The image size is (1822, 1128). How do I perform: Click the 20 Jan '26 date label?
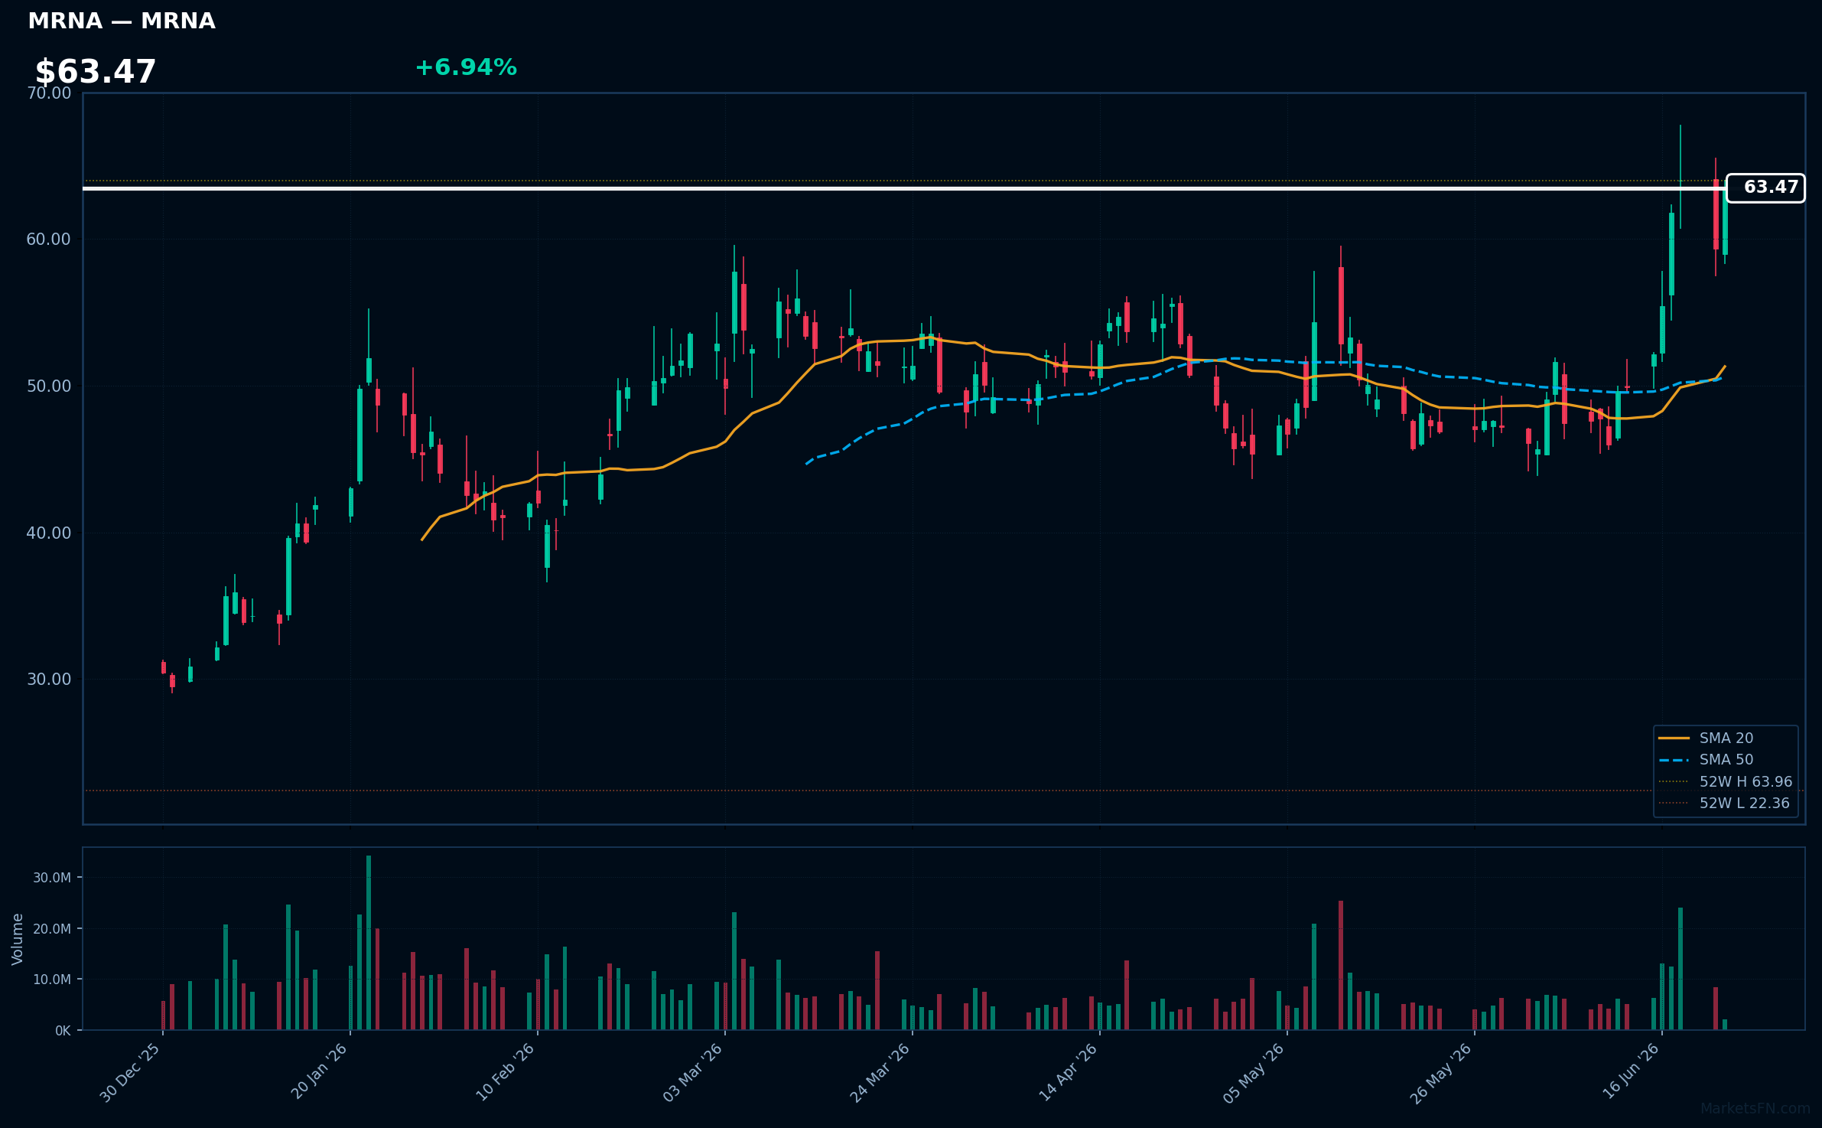320,1072
